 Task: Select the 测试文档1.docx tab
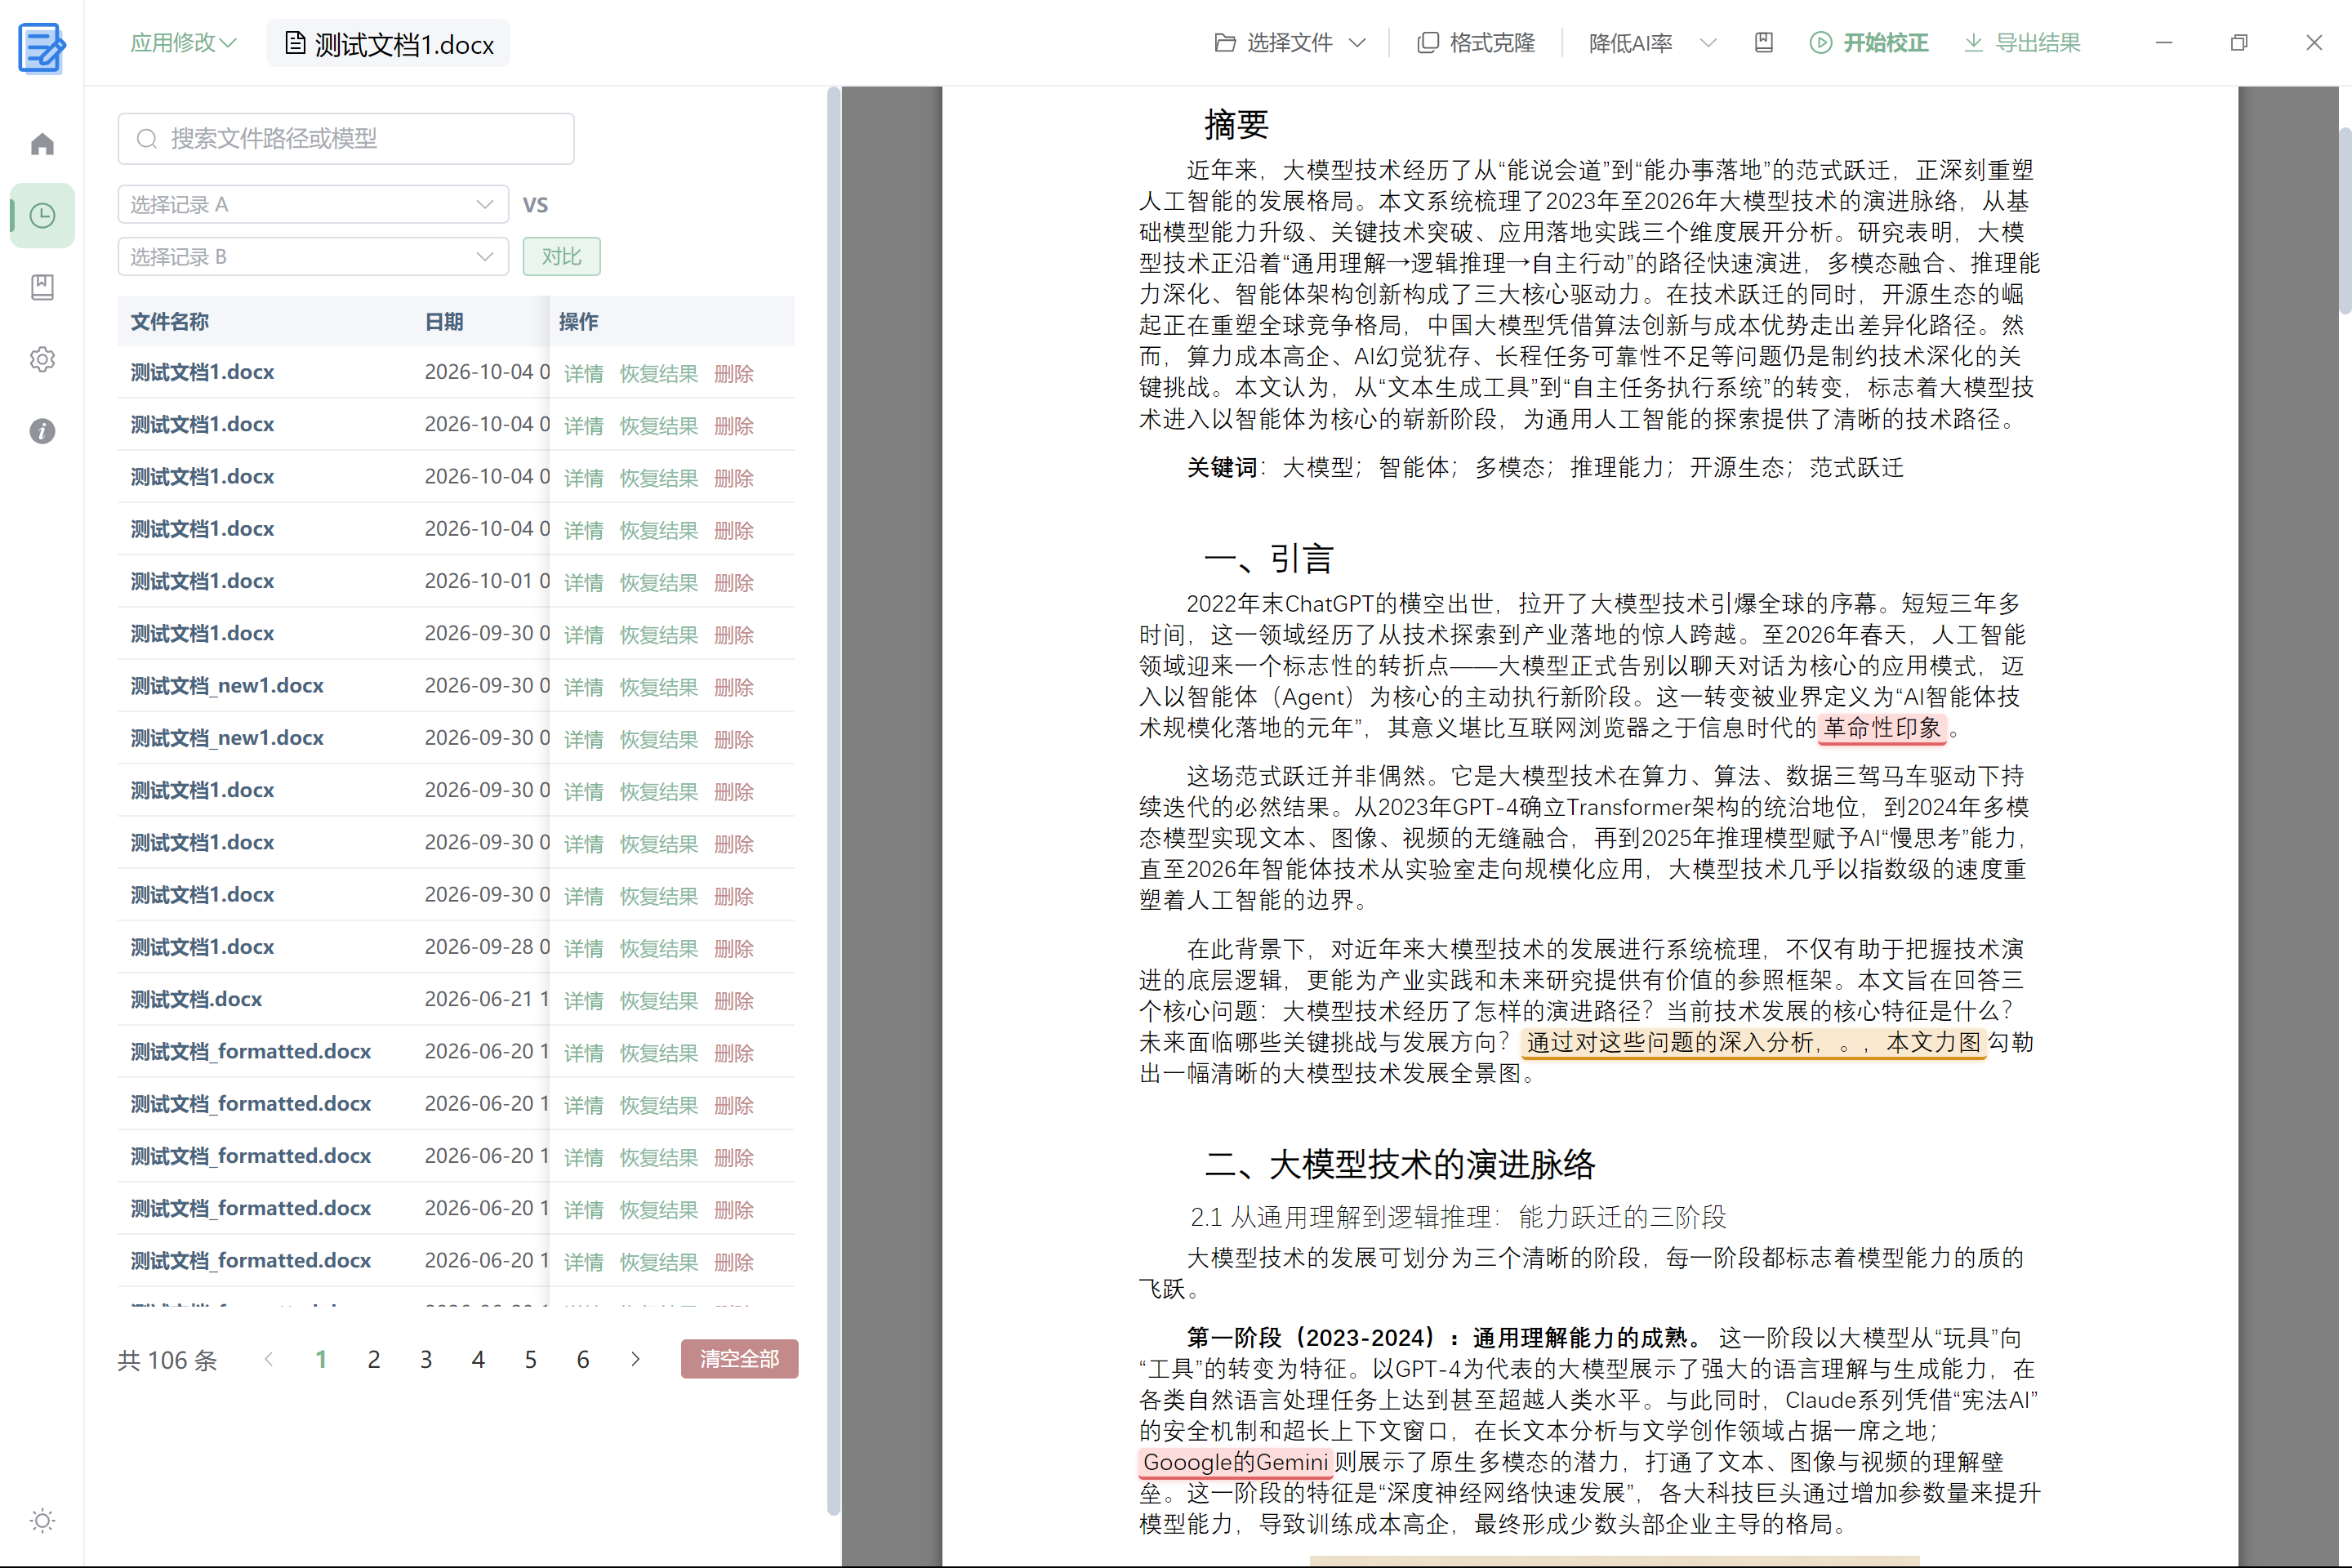coord(389,44)
